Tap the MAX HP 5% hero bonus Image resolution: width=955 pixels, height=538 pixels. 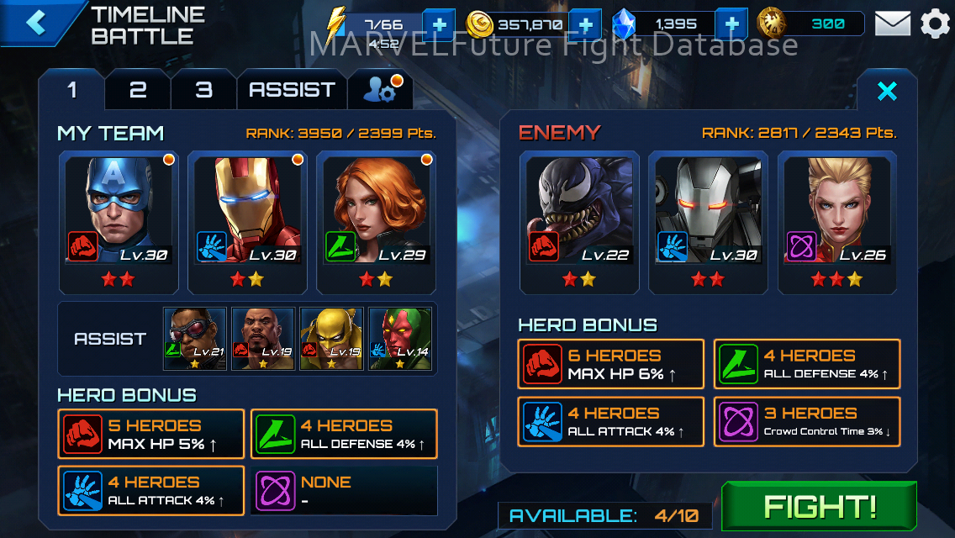[151, 434]
